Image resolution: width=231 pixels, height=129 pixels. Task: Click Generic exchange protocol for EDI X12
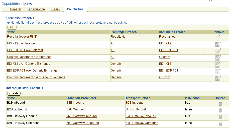(x=116, y=64)
